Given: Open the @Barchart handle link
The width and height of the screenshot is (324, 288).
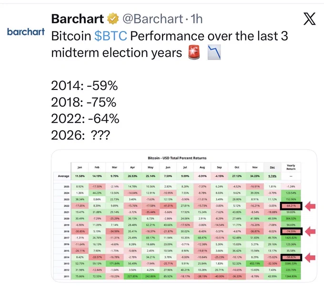Looking at the screenshot, I should [152, 19].
